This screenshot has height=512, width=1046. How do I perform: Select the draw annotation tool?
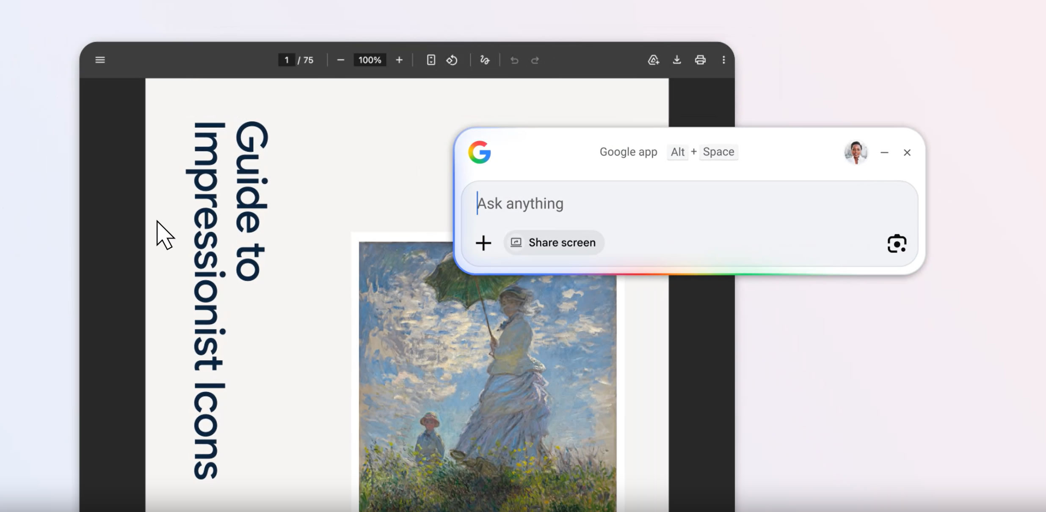(485, 60)
